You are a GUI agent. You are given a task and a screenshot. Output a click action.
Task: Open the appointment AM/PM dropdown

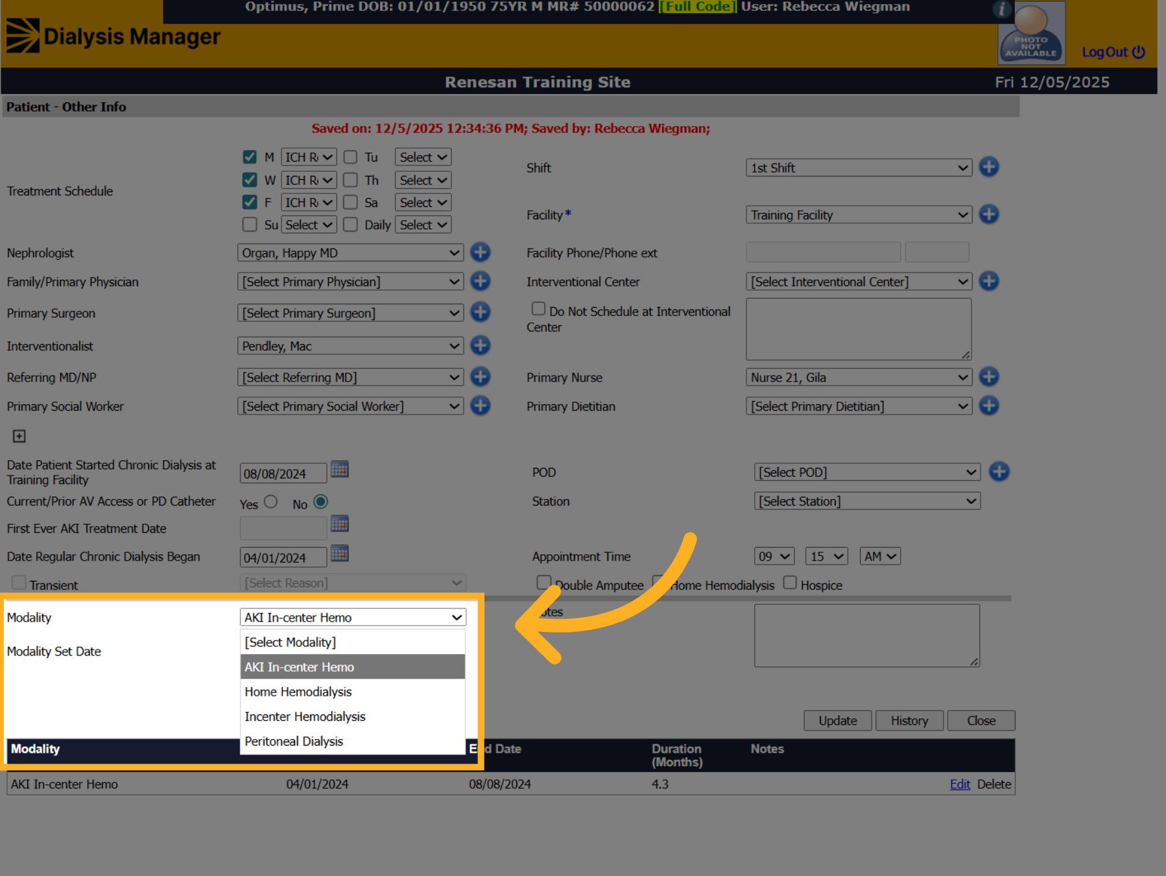(880, 556)
